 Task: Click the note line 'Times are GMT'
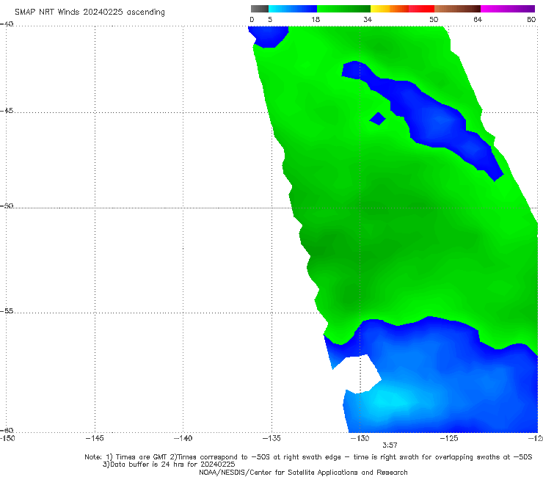[x=142, y=457]
